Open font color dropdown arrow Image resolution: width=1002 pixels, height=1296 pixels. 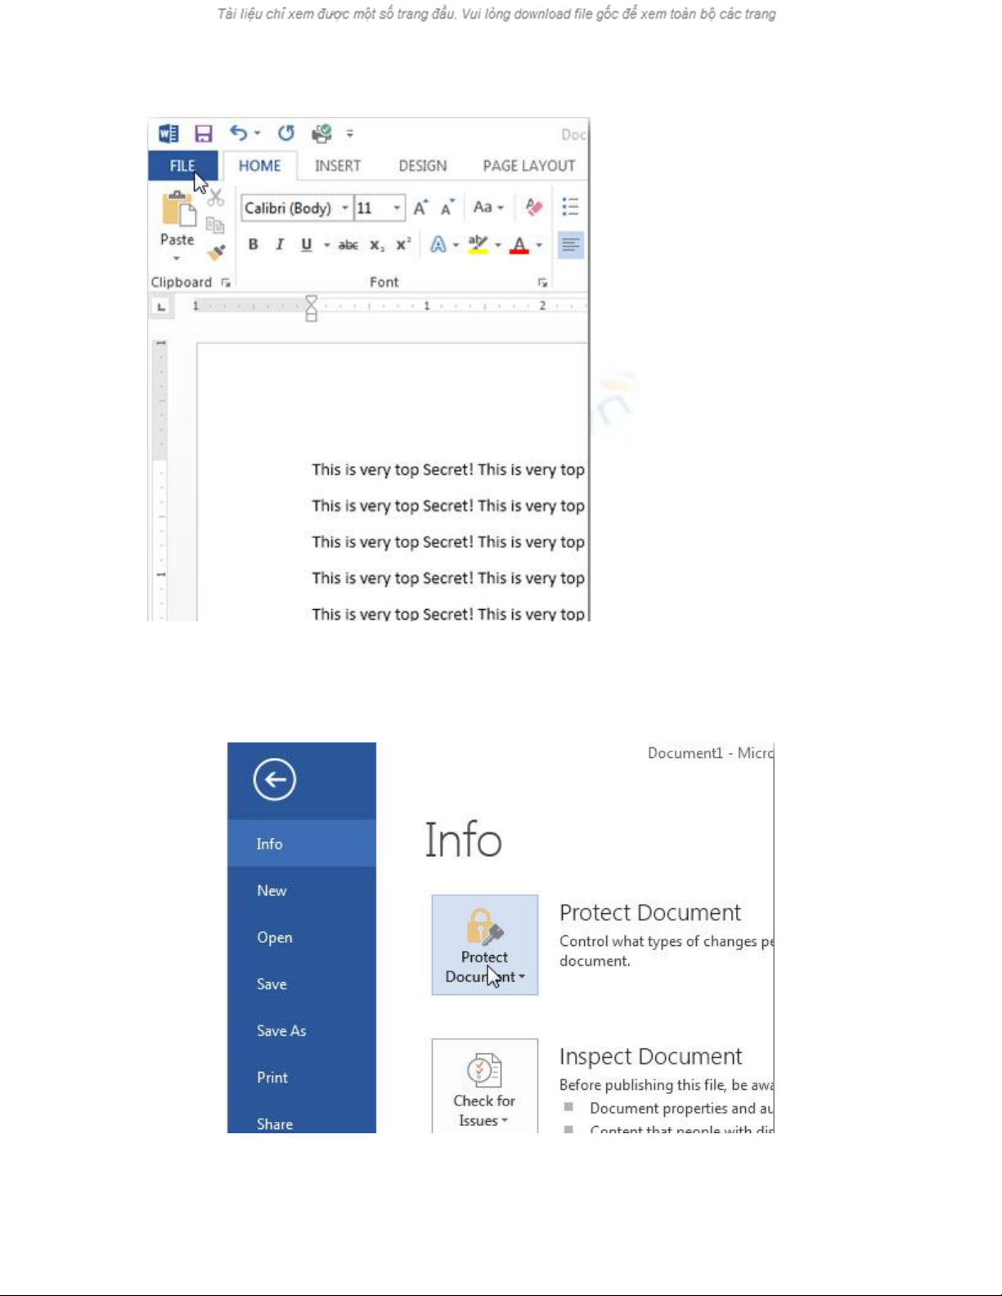pos(539,245)
